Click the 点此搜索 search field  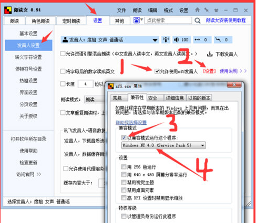coord(168,20)
